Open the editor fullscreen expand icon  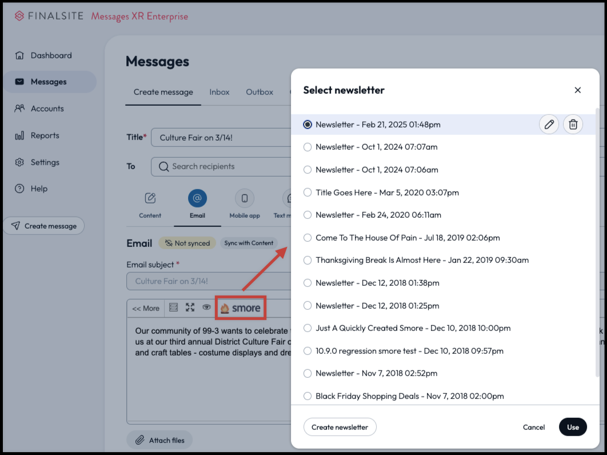pos(190,308)
